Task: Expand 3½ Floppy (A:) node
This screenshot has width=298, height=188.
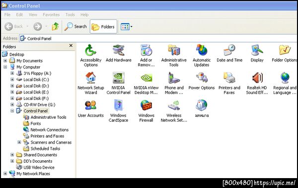Action: (12, 73)
